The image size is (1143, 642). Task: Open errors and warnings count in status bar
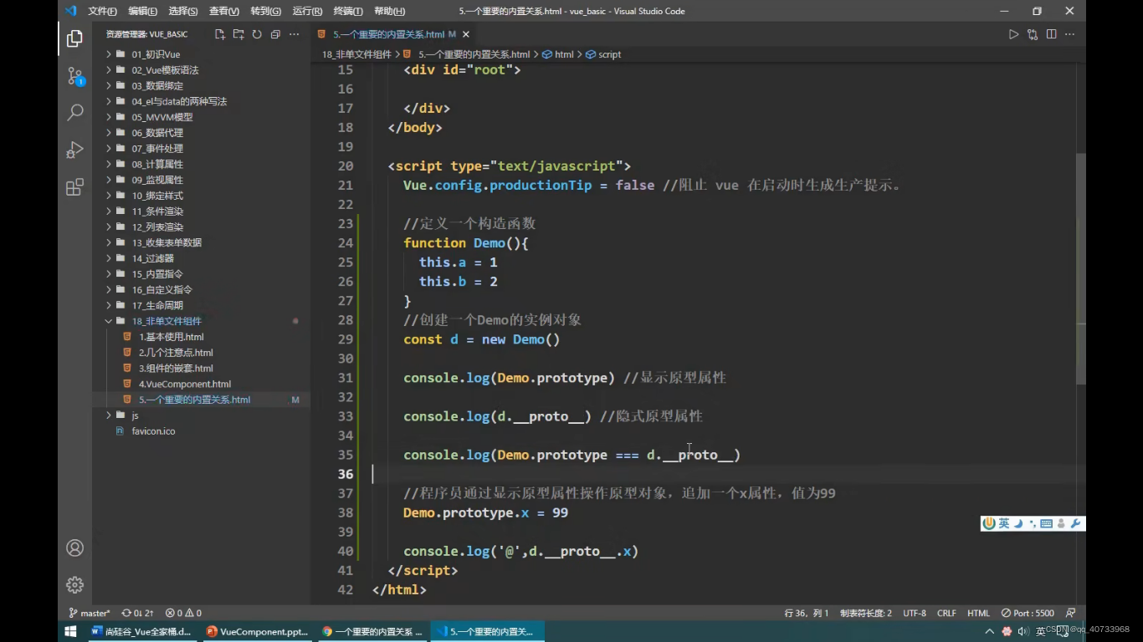tap(183, 613)
